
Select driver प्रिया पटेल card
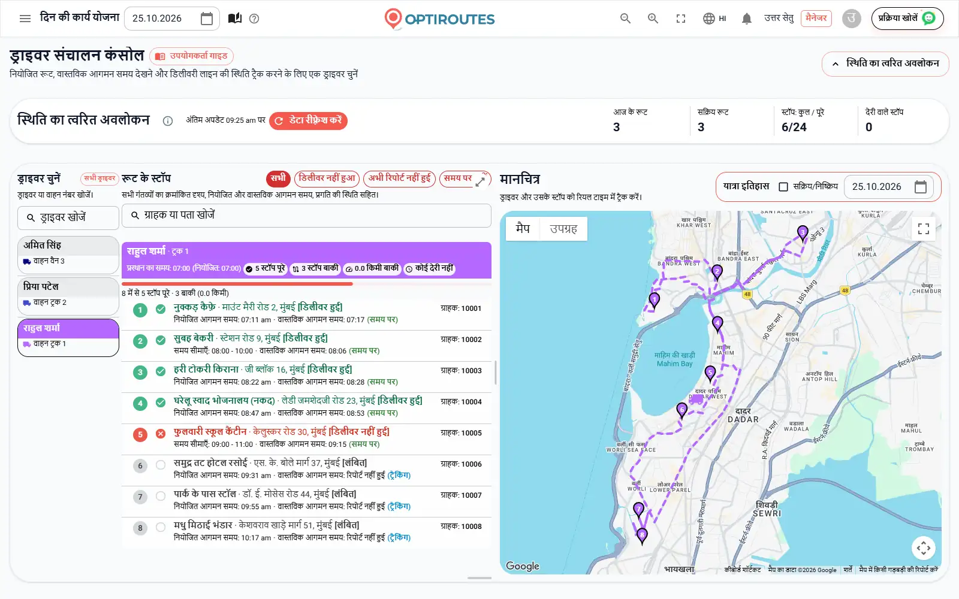[x=68, y=296]
